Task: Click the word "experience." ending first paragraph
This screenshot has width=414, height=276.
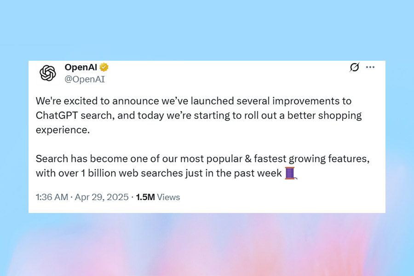Action: tap(61, 129)
